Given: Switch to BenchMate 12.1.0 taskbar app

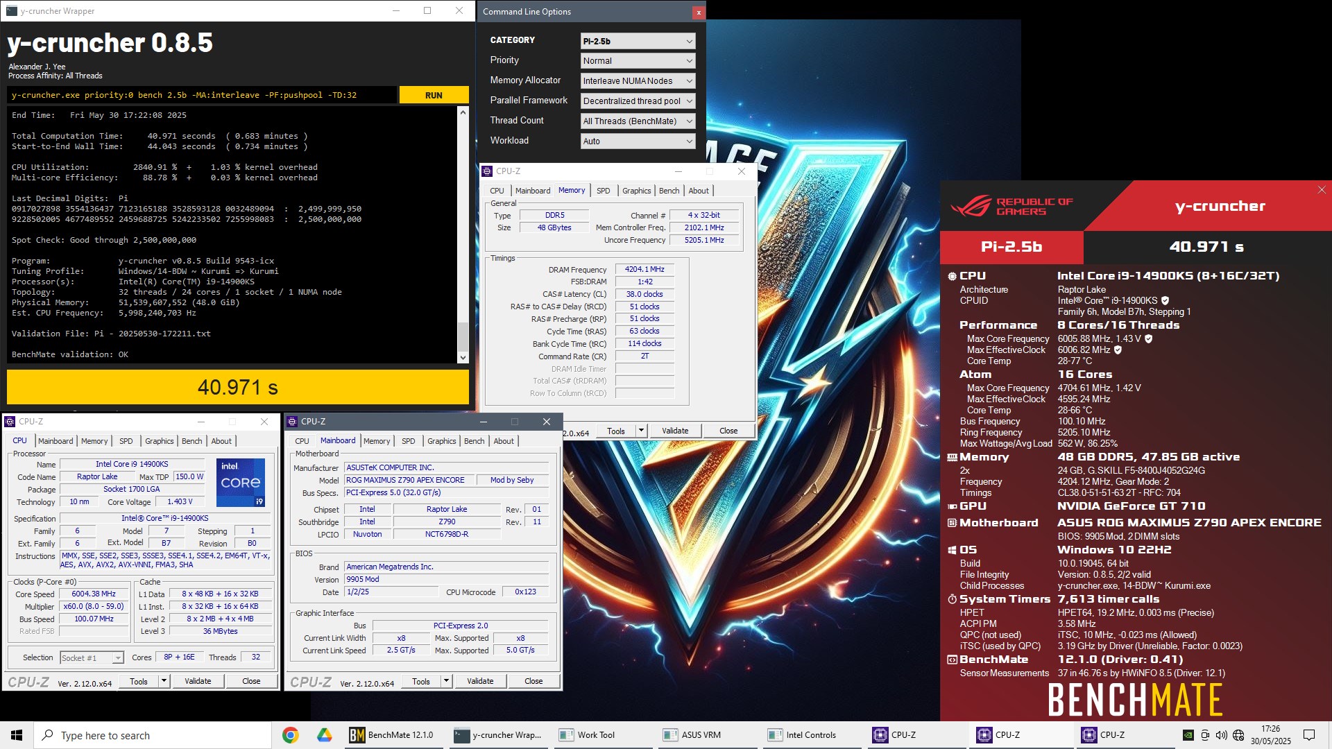Looking at the screenshot, I should [392, 735].
